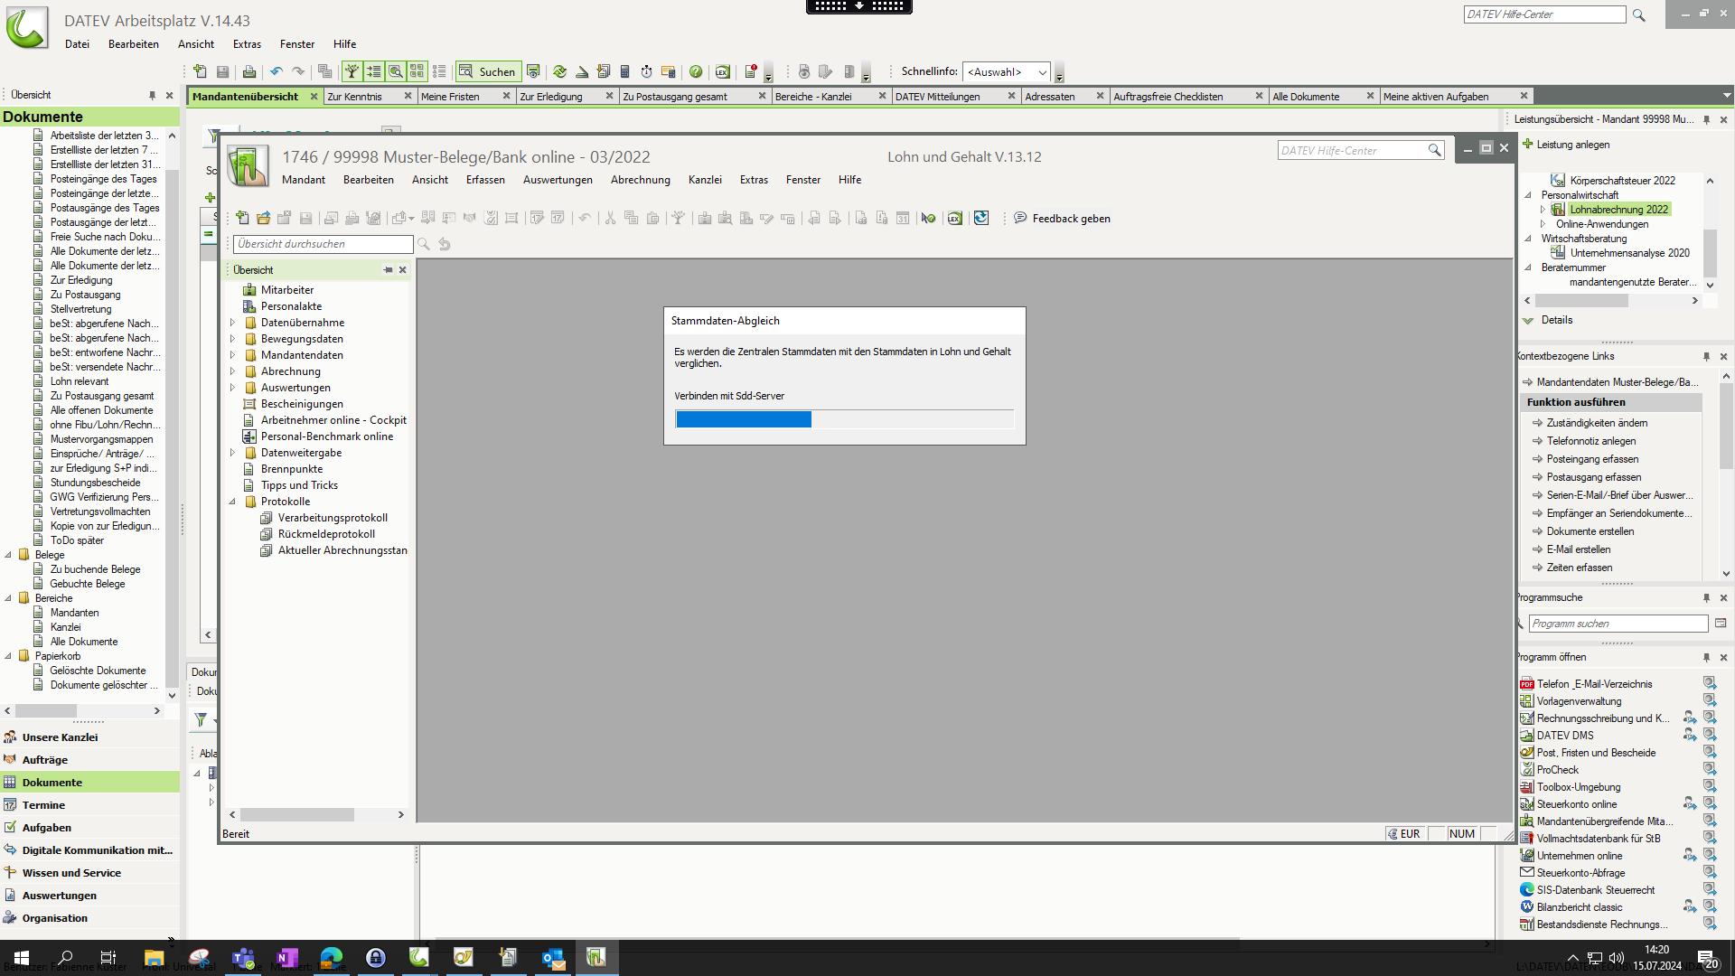Open the LEXinform icon in Lohn toolbar
Image resolution: width=1735 pixels, height=976 pixels.
954,218
